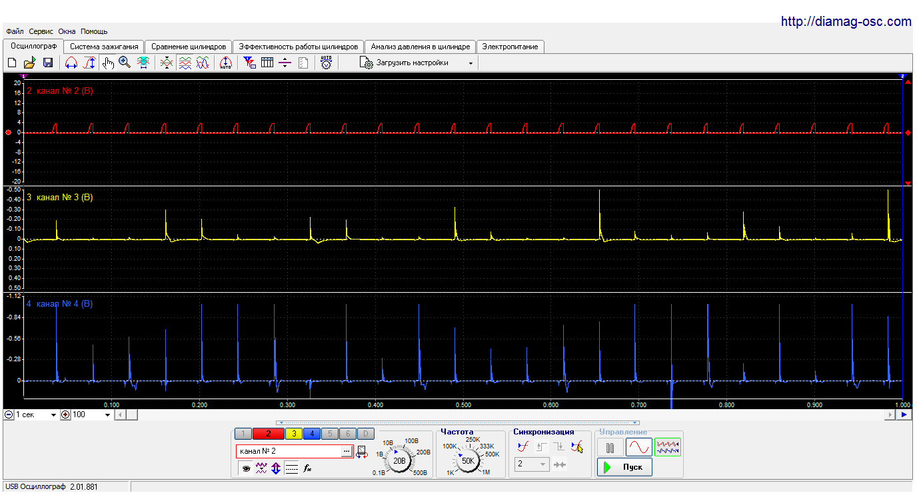Click the AUTO vertical scale icon
This screenshot has width=921, height=495.
(225, 63)
